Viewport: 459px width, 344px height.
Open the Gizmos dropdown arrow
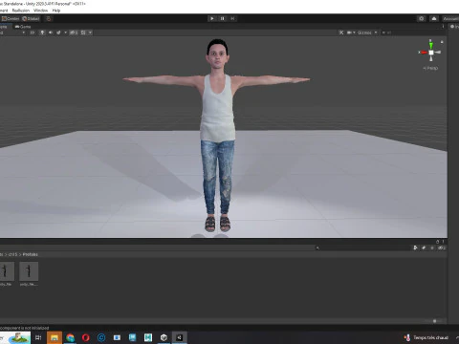coord(376,32)
